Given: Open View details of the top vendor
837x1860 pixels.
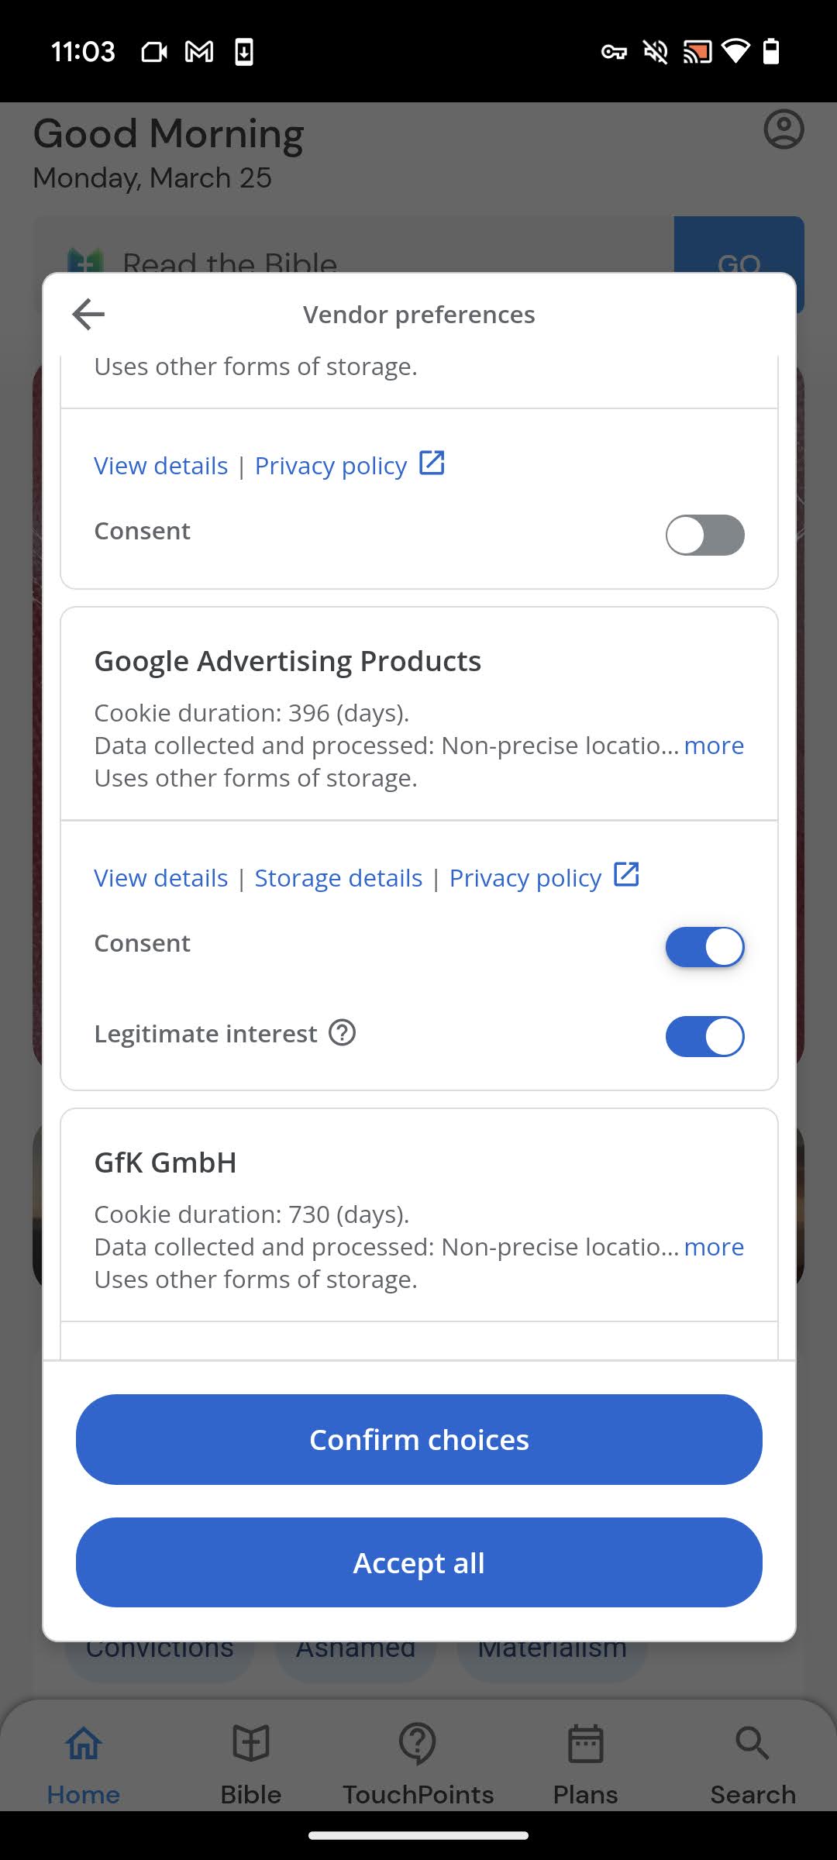Looking at the screenshot, I should pos(161,466).
